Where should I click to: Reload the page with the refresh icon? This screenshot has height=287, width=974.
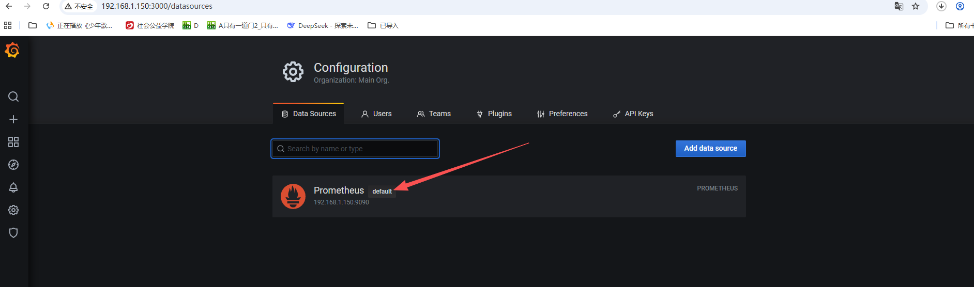pyautogui.click(x=46, y=6)
